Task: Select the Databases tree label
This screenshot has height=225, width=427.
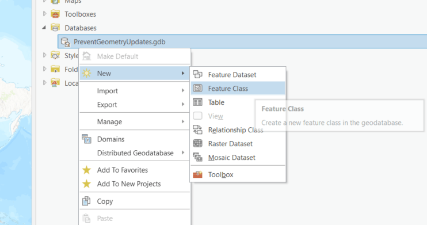Action: click(81, 28)
